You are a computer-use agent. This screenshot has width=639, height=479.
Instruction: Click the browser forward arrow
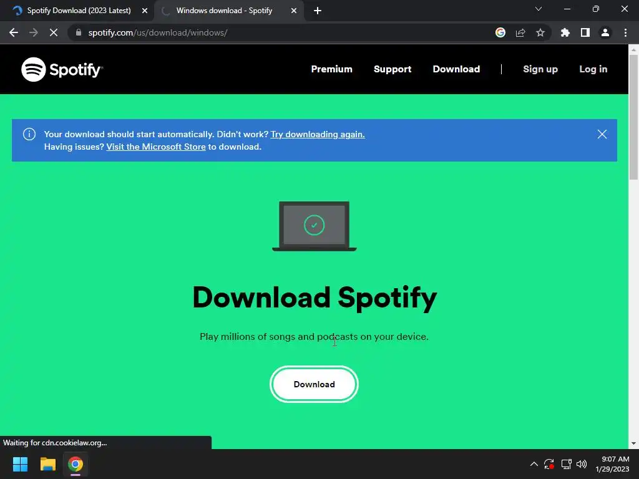pos(34,32)
